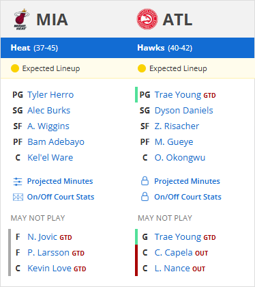Open Tyler Herro's player page
Image resolution: width=255 pixels, height=287 pixels.
50,95
